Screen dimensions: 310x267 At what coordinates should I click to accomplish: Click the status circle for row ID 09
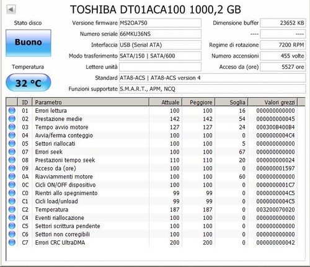click(x=12, y=169)
